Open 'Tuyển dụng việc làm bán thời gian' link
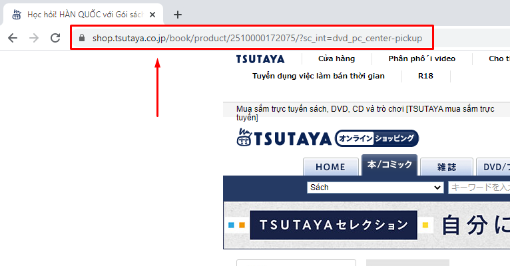Image resolution: width=510 pixels, height=266 pixels. [x=318, y=76]
